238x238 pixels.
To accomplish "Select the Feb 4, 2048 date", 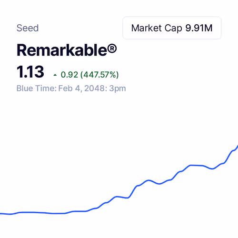I will pyautogui.click(x=81, y=89).
